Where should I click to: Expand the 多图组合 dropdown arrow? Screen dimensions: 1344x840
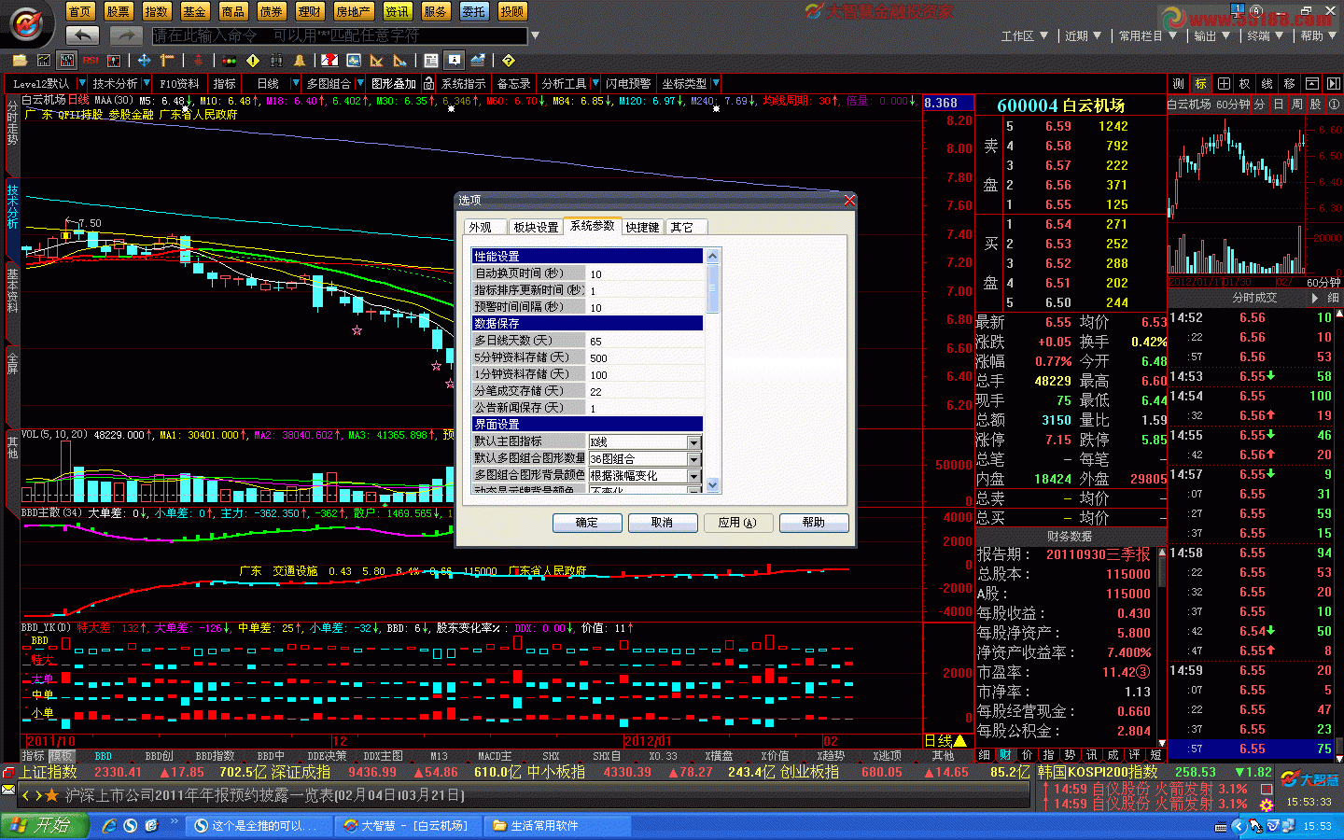pyautogui.click(x=360, y=83)
